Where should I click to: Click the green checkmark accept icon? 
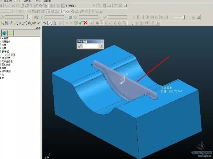(x=81, y=23)
